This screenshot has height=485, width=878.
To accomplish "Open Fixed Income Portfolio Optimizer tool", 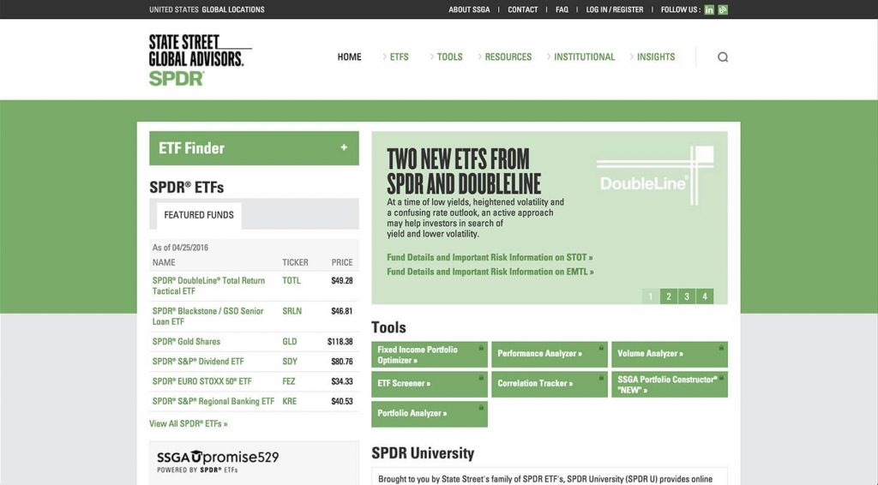I will [430, 355].
